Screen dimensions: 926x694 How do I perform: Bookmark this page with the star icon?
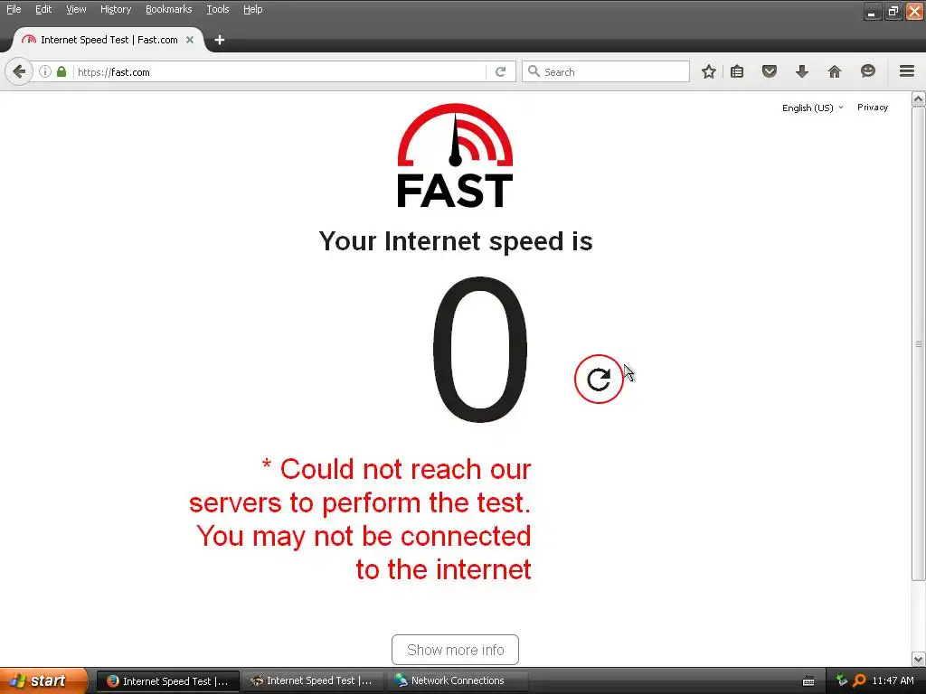pyautogui.click(x=709, y=72)
